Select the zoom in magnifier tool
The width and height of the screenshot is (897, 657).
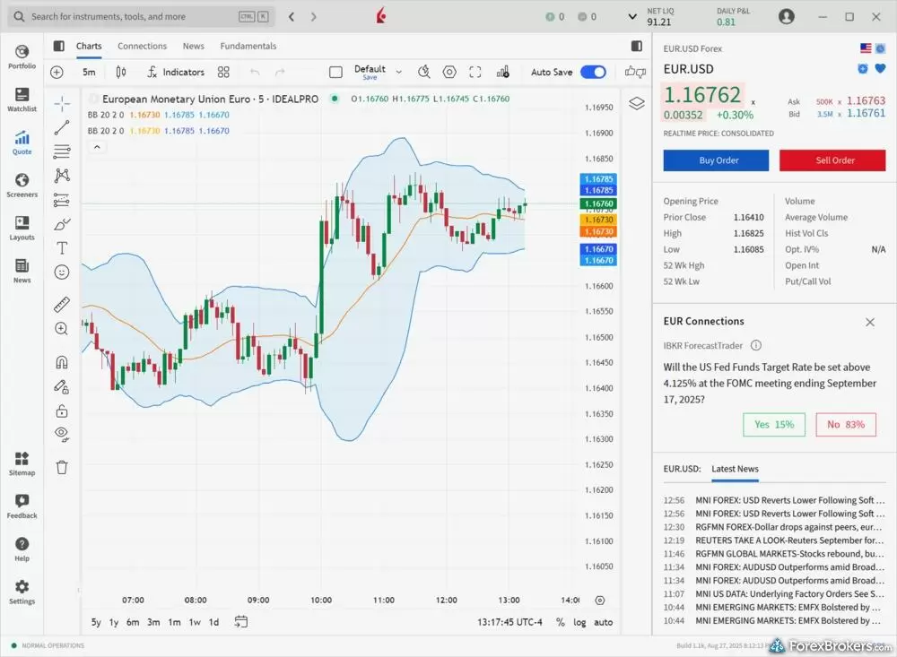tap(62, 329)
